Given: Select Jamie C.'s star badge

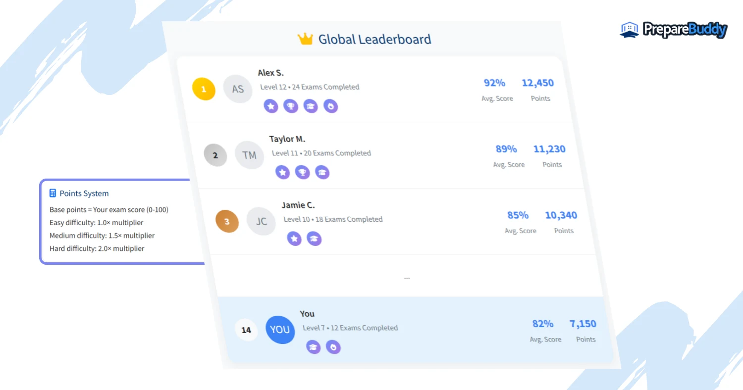Looking at the screenshot, I should [x=294, y=239].
